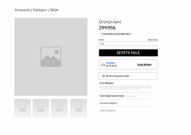
Task: Select the third product thumbnail
Action: pos(59,108)
